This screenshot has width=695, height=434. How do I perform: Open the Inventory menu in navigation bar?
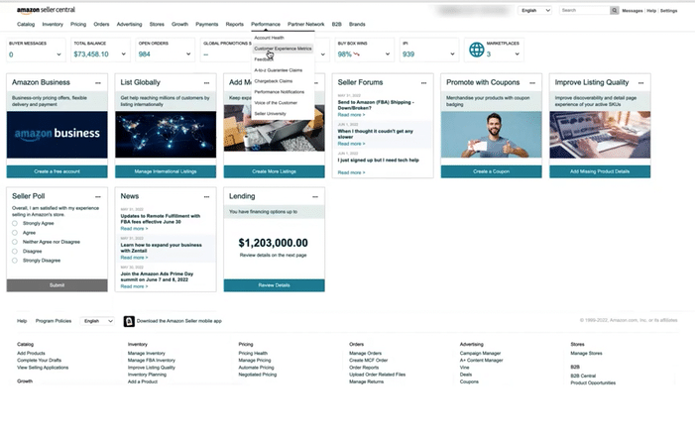pyautogui.click(x=53, y=23)
